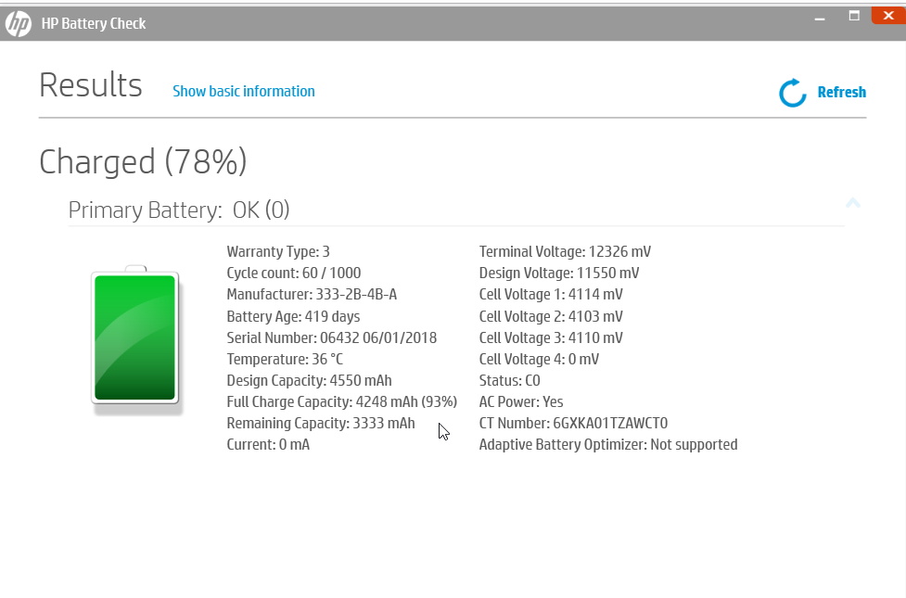Viewport: 906px width, 598px height.
Task: Click the Results page heading
Action: (x=91, y=85)
